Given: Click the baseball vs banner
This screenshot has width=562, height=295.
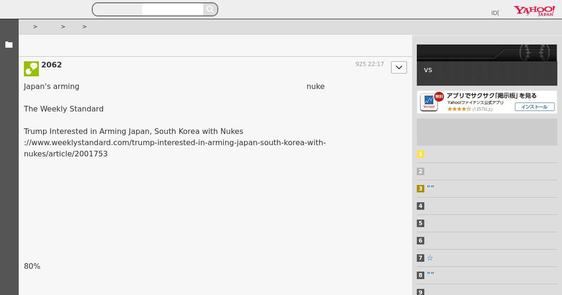Looking at the screenshot, I should [x=487, y=65].
